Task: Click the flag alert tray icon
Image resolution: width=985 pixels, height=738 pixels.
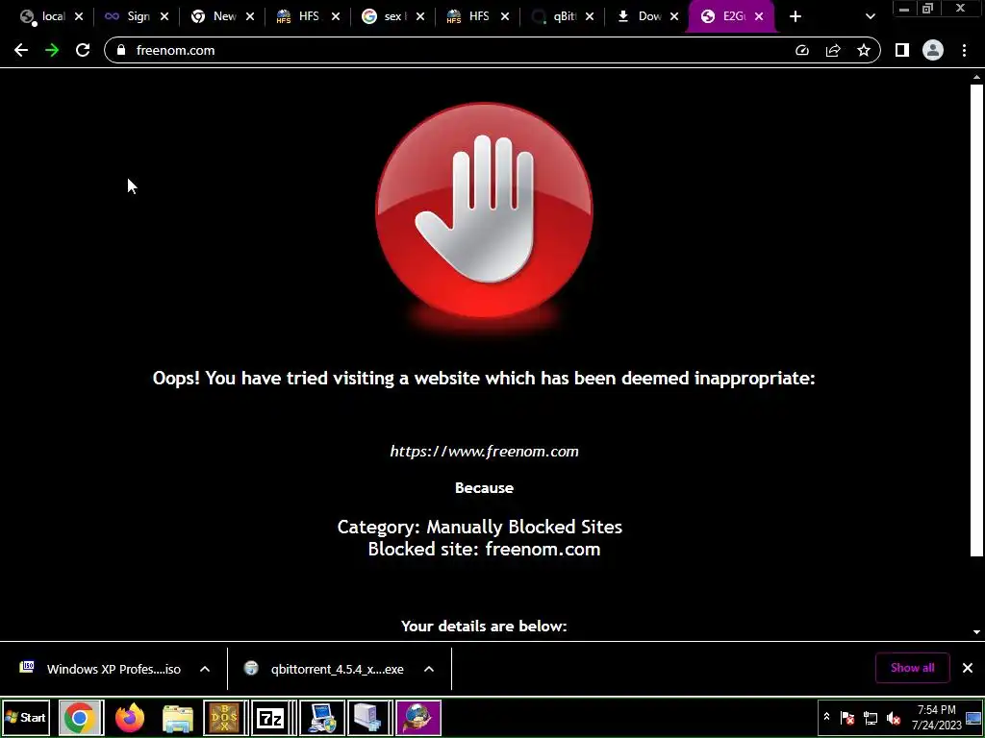Action: point(846,717)
